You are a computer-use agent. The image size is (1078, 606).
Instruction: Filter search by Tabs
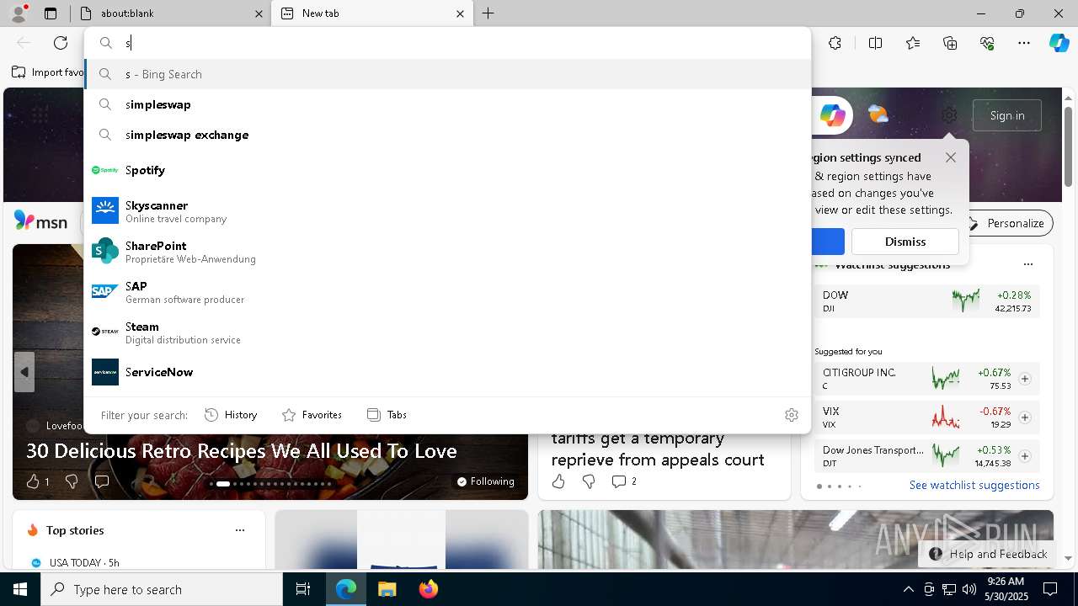(x=387, y=415)
